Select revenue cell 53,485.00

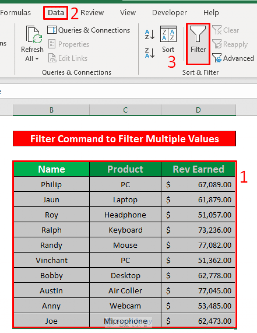click(x=198, y=306)
